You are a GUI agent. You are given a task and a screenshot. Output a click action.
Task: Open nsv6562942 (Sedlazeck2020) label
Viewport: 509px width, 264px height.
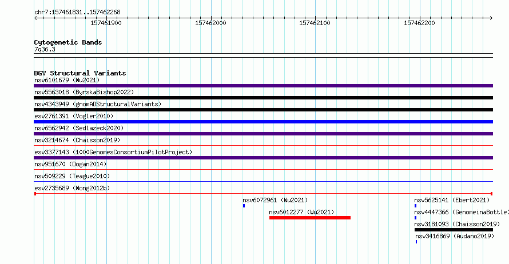[79, 128]
